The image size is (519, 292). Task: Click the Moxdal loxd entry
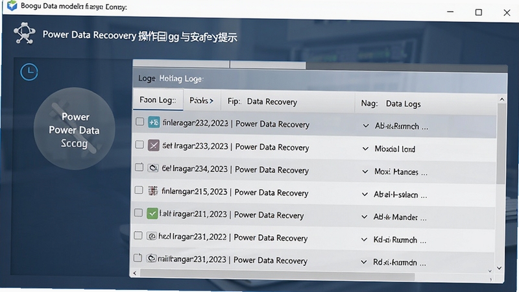(x=395, y=149)
